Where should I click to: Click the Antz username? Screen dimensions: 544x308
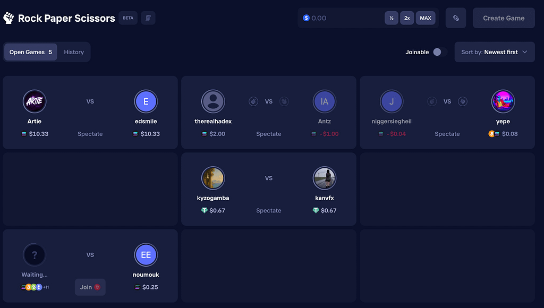[x=325, y=122]
